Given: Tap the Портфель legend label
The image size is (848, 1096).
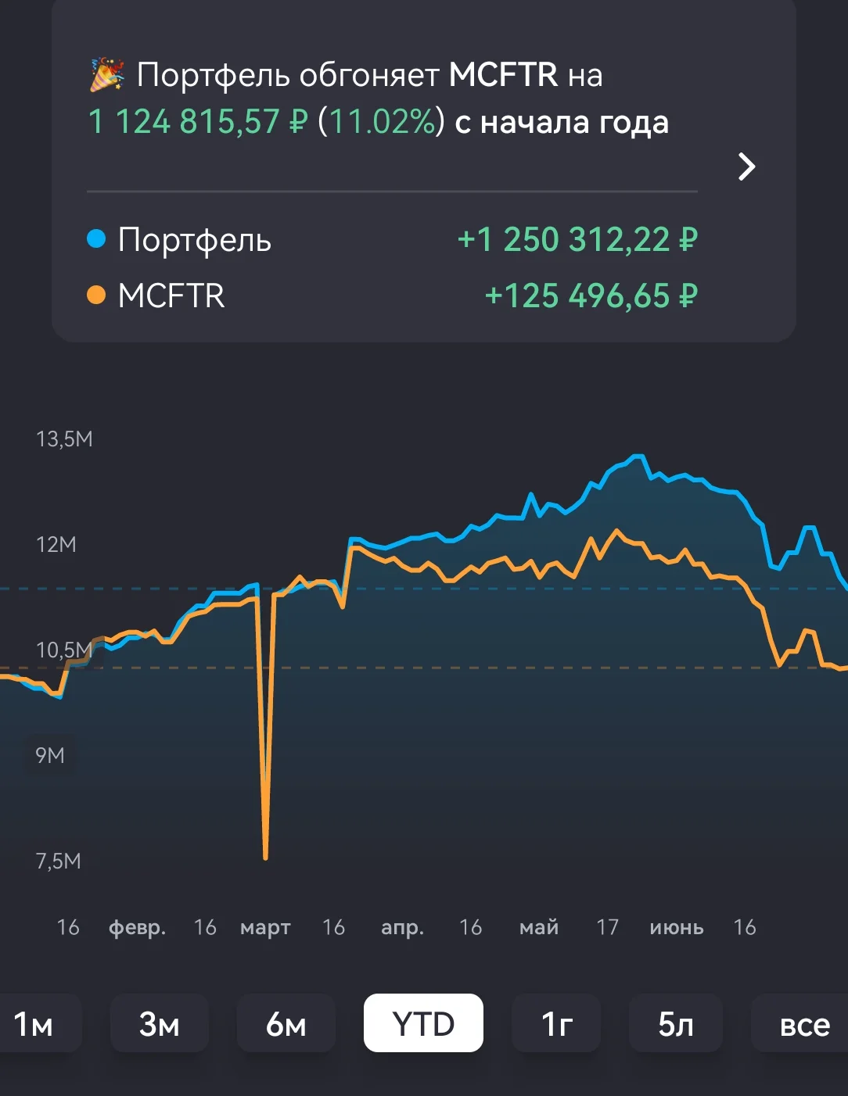Looking at the screenshot, I should tap(195, 240).
